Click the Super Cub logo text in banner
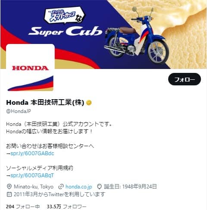The height and width of the screenshot is (210, 207). [x=66, y=31]
